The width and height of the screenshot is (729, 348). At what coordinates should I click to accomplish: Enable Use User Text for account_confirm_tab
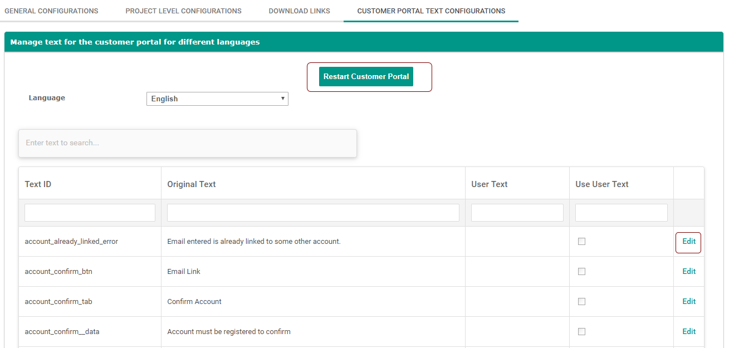coord(581,302)
